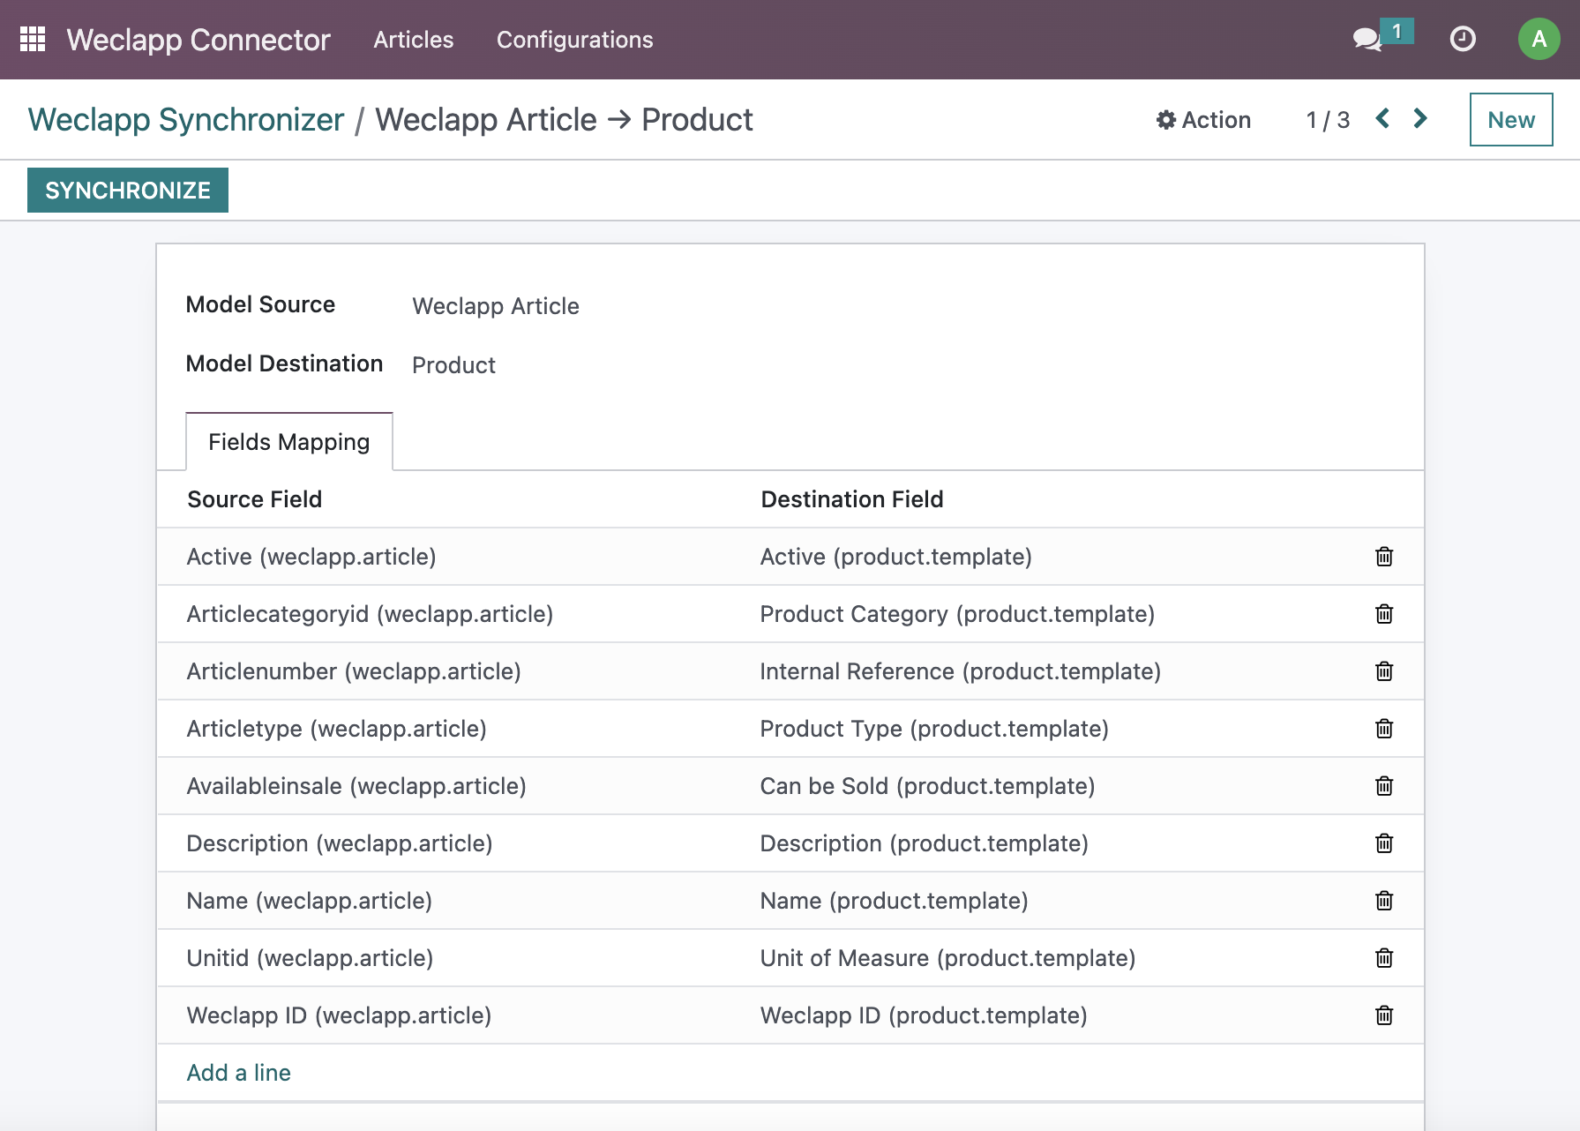Click the 1 / 3 pager counter
Image resolution: width=1580 pixels, height=1131 pixels.
(1328, 120)
